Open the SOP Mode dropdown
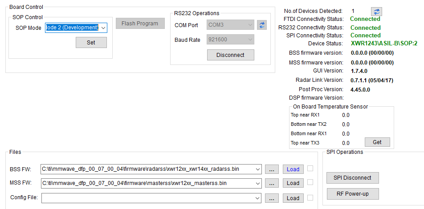This screenshot has width=424, height=209. (x=103, y=28)
